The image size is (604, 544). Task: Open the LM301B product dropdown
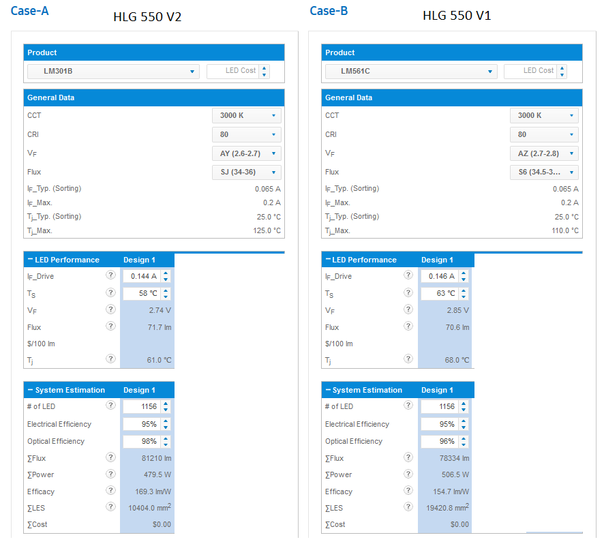[x=113, y=72]
